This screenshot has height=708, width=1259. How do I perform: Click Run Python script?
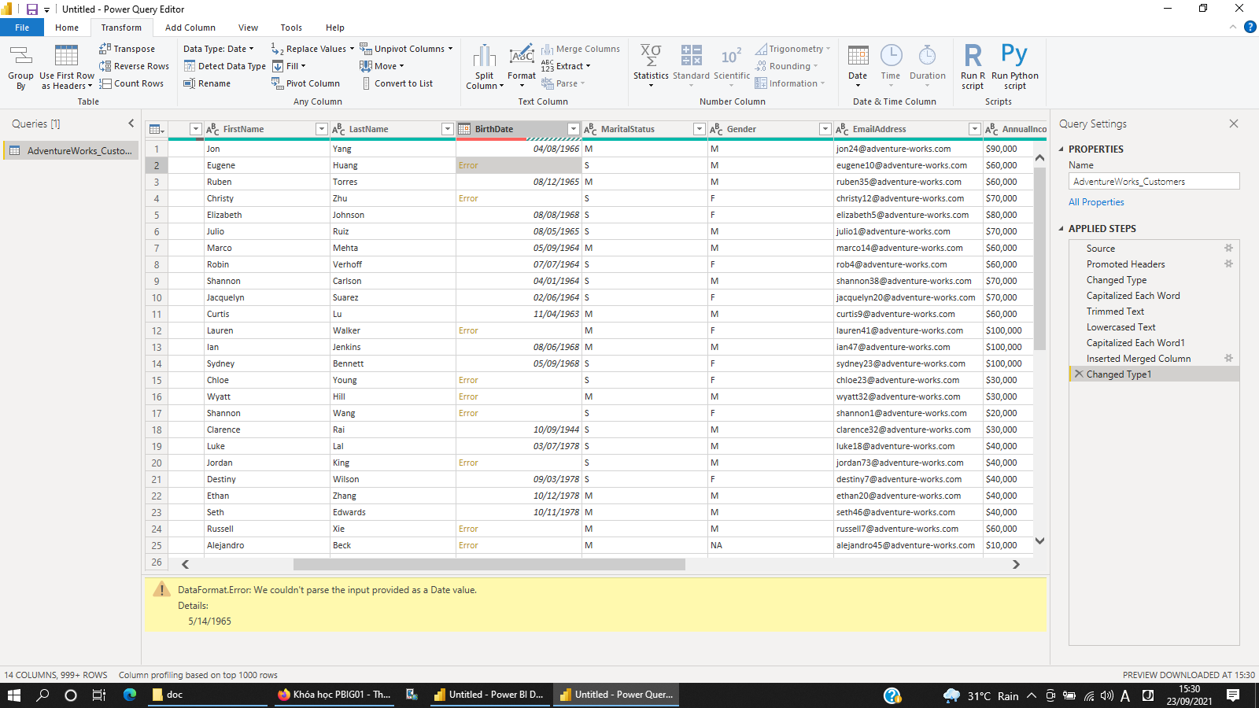pos(1015,67)
